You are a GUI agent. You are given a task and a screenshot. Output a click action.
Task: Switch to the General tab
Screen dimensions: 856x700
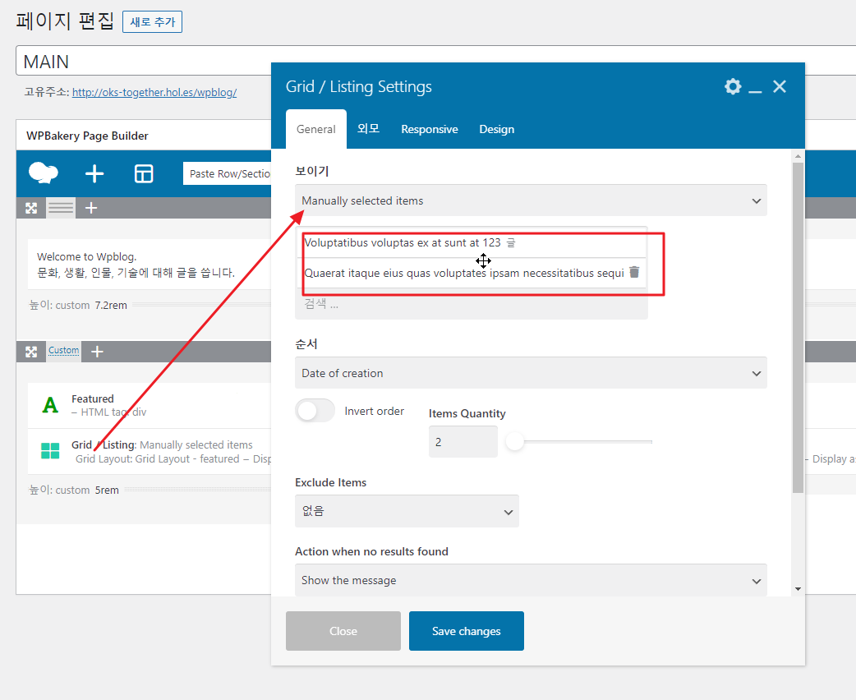point(316,130)
